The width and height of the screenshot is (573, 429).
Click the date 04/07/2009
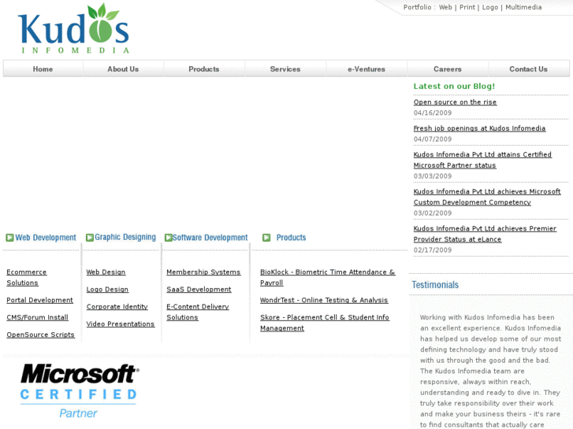pos(433,139)
